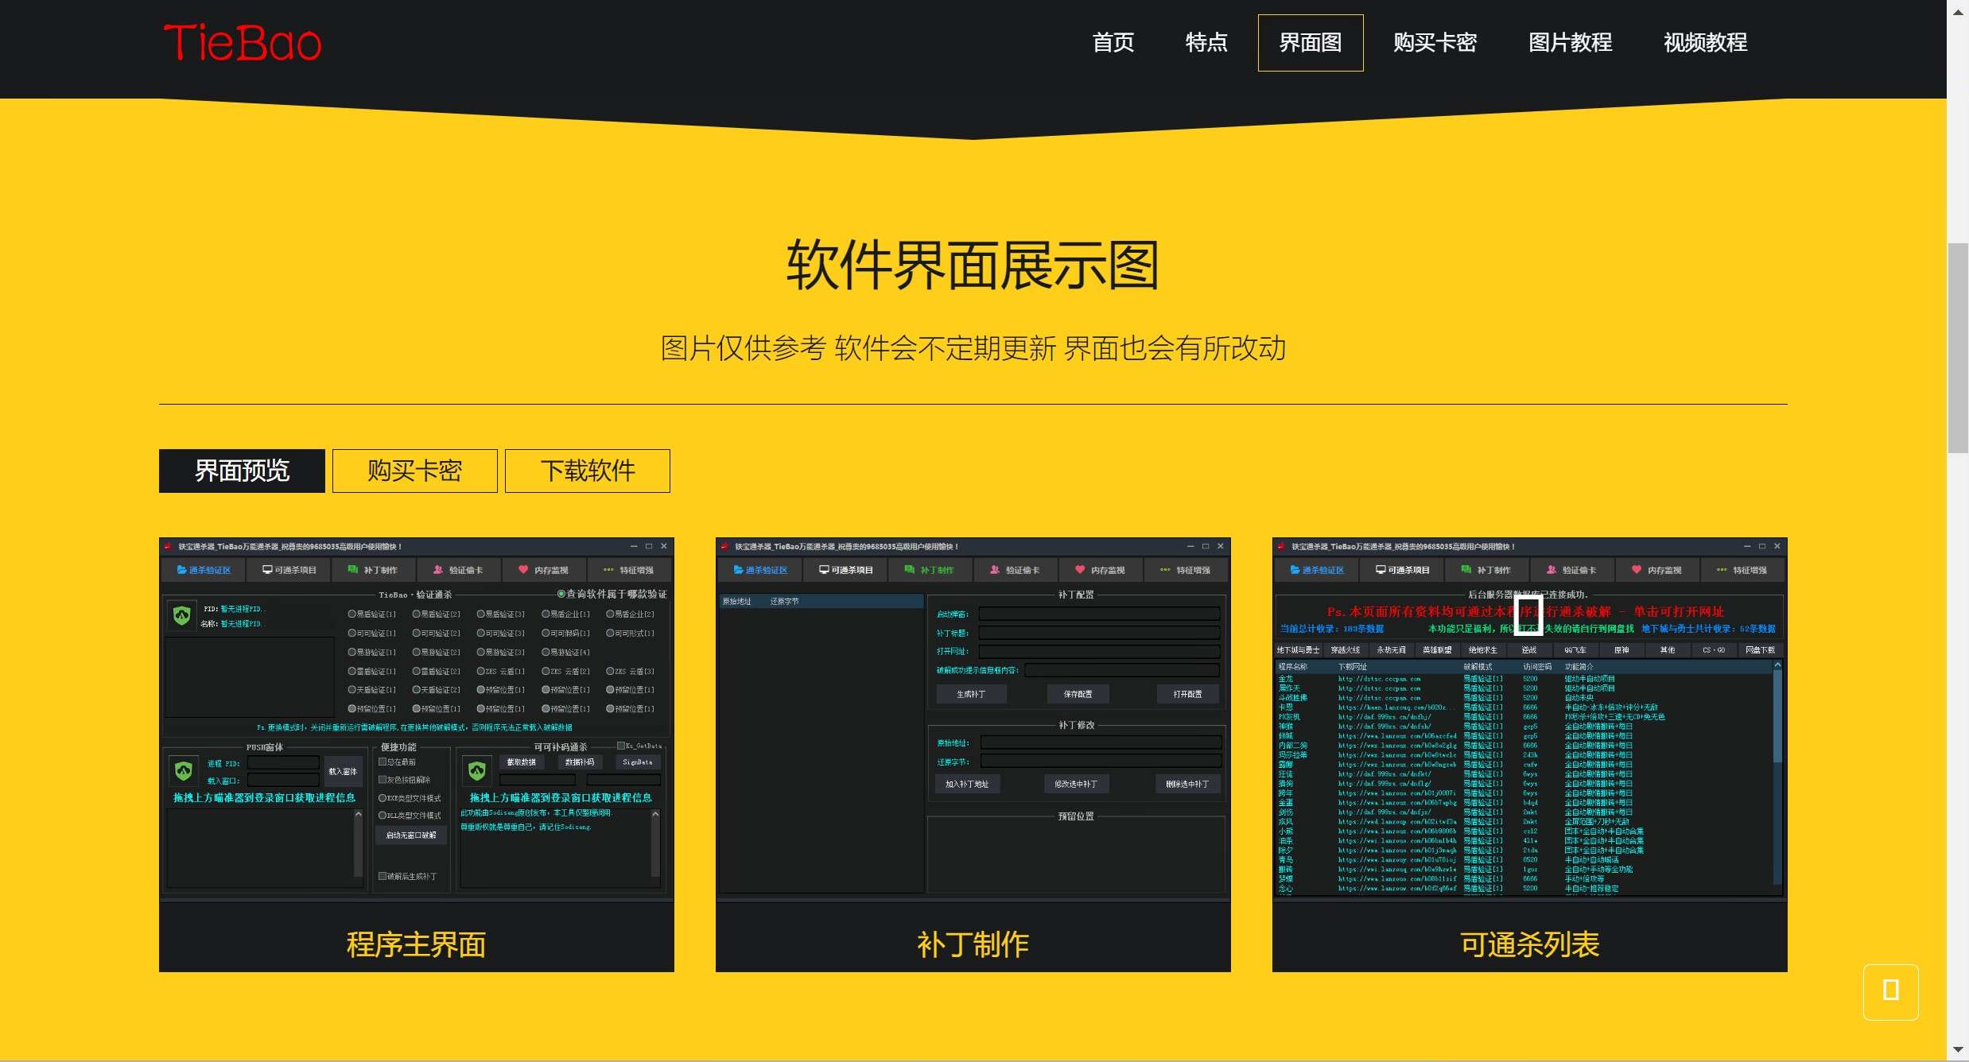Click the 程序主界面 caption

pyautogui.click(x=416, y=944)
